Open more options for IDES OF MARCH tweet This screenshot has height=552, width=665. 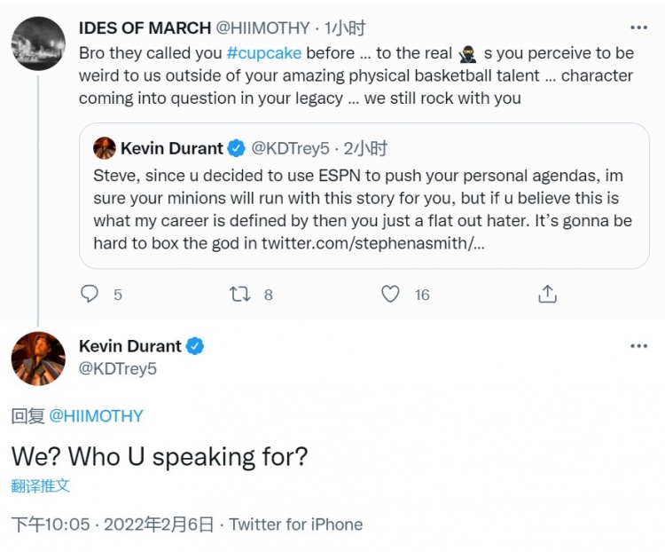pos(638,28)
